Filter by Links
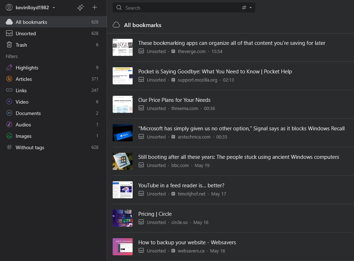This screenshot has height=261, width=354. 53,90
